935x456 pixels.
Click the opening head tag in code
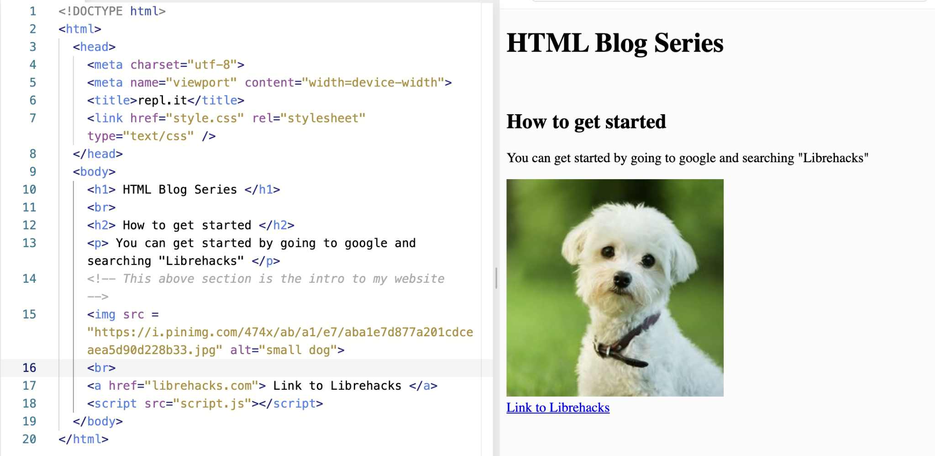pyautogui.click(x=94, y=47)
